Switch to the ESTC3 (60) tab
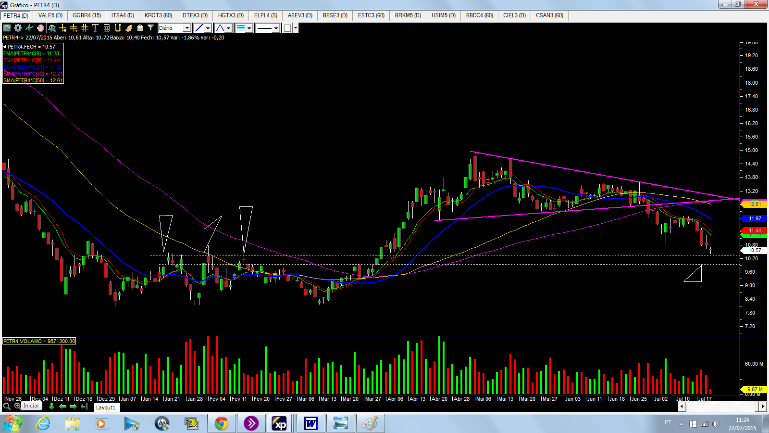This screenshot has width=769, height=433. [x=372, y=15]
